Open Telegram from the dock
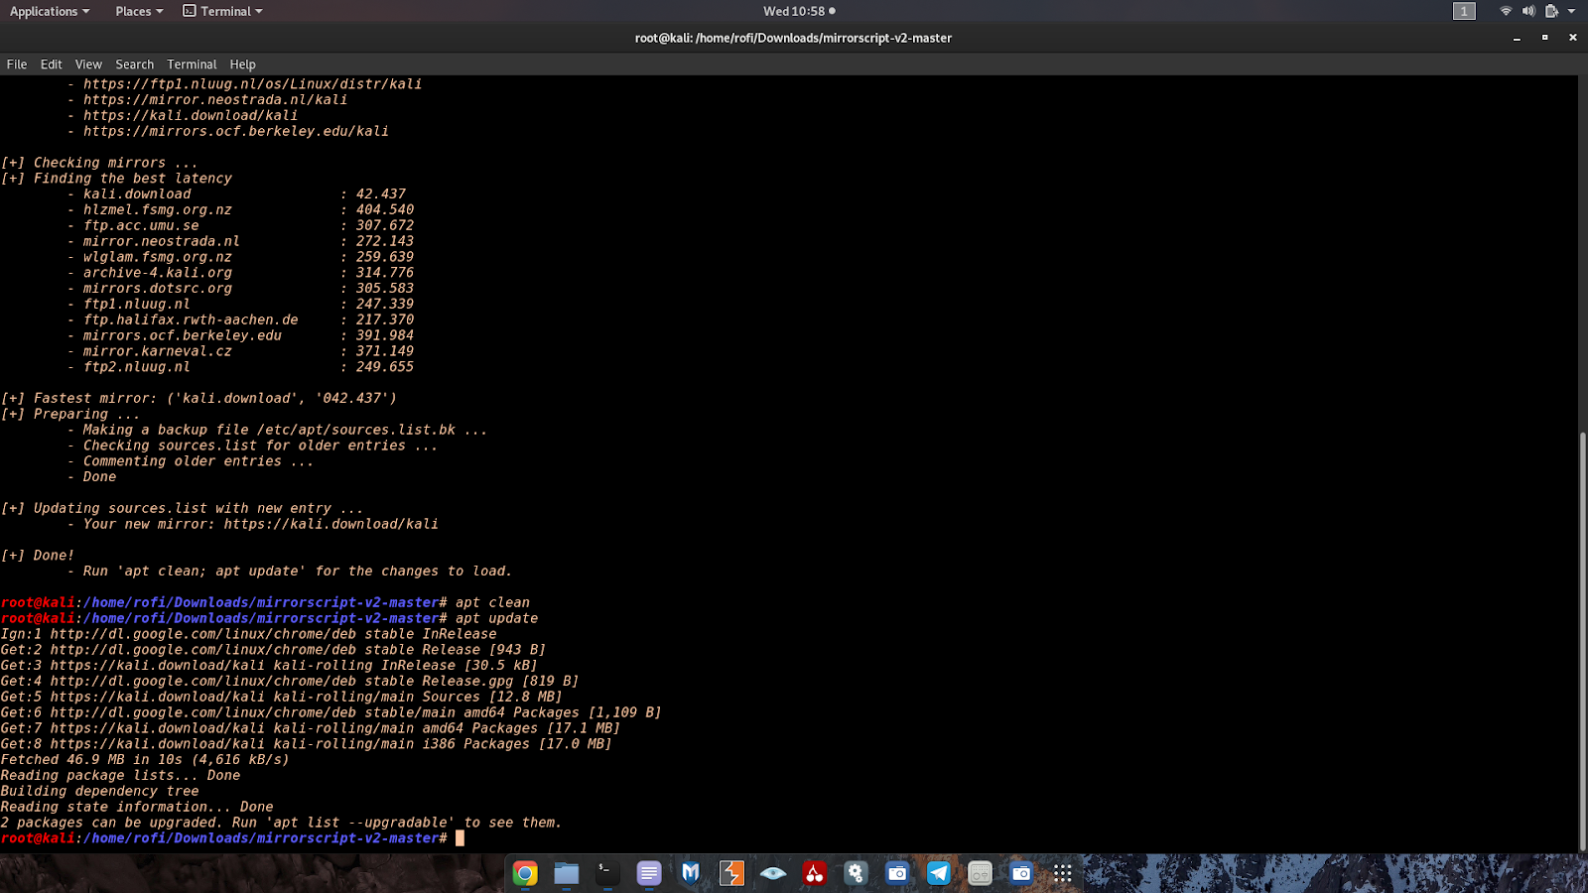The width and height of the screenshot is (1588, 893). pyautogui.click(x=938, y=873)
